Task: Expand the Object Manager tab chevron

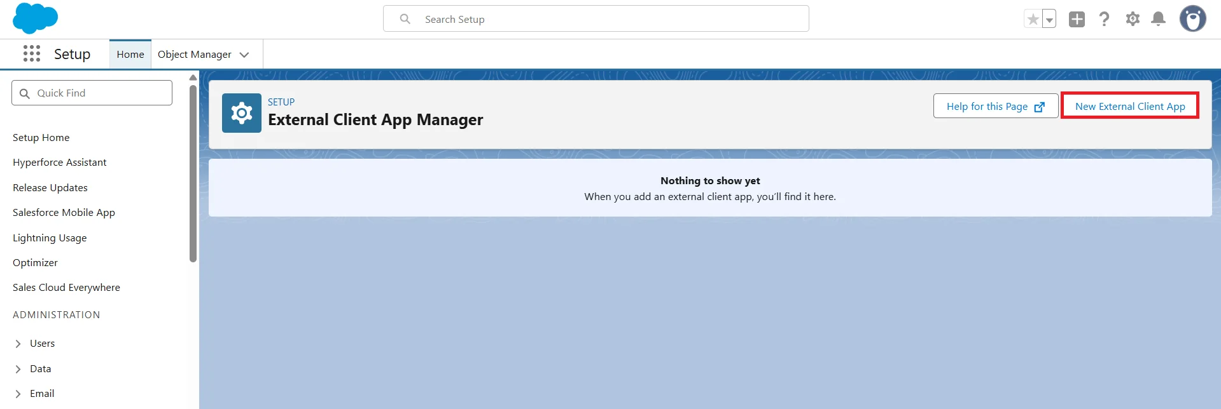Action: tap(244, 55)
